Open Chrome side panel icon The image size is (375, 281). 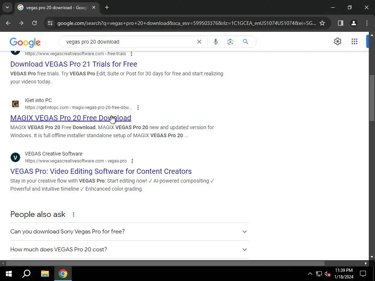(340, 23)
